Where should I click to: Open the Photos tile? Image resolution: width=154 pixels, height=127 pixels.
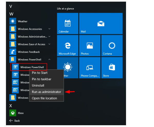pos(90,46)
